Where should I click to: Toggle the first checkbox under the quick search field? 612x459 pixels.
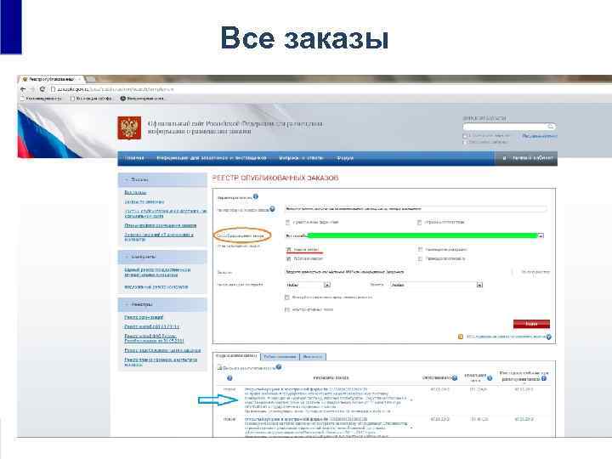(x=465, y=136)
